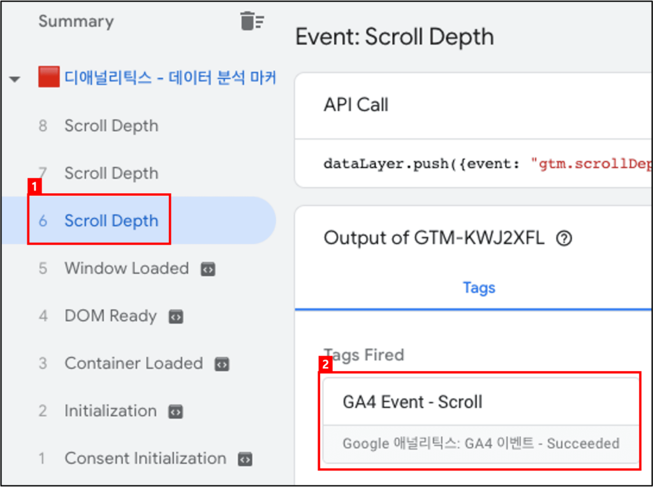Click code icon beside DOM Ready
The image size is (653, 487).
176,317
